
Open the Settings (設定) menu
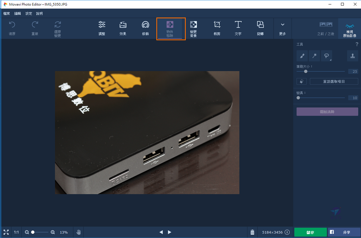click(29, 14)
